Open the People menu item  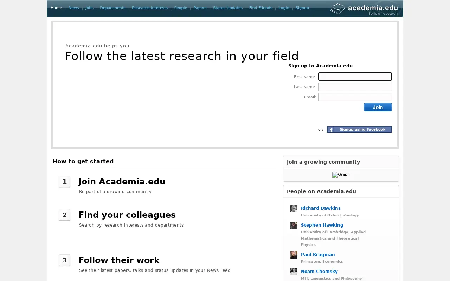[181, 8]
